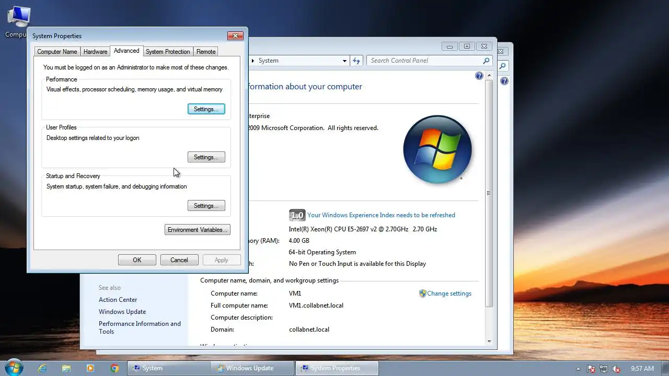
Task: Expand the arrow before System breadcrumb
Action: point(253,61)
